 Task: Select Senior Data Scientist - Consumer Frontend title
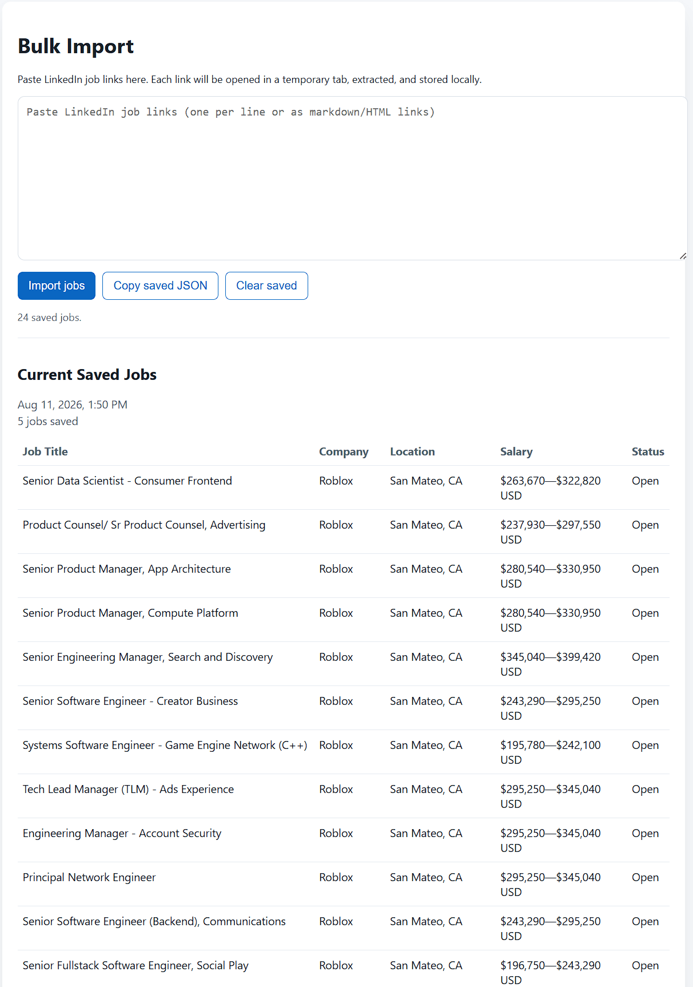tap(128, 481)
